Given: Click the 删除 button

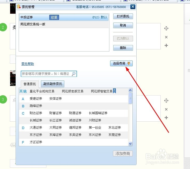Looking at the screenshot, I should 123,48.
